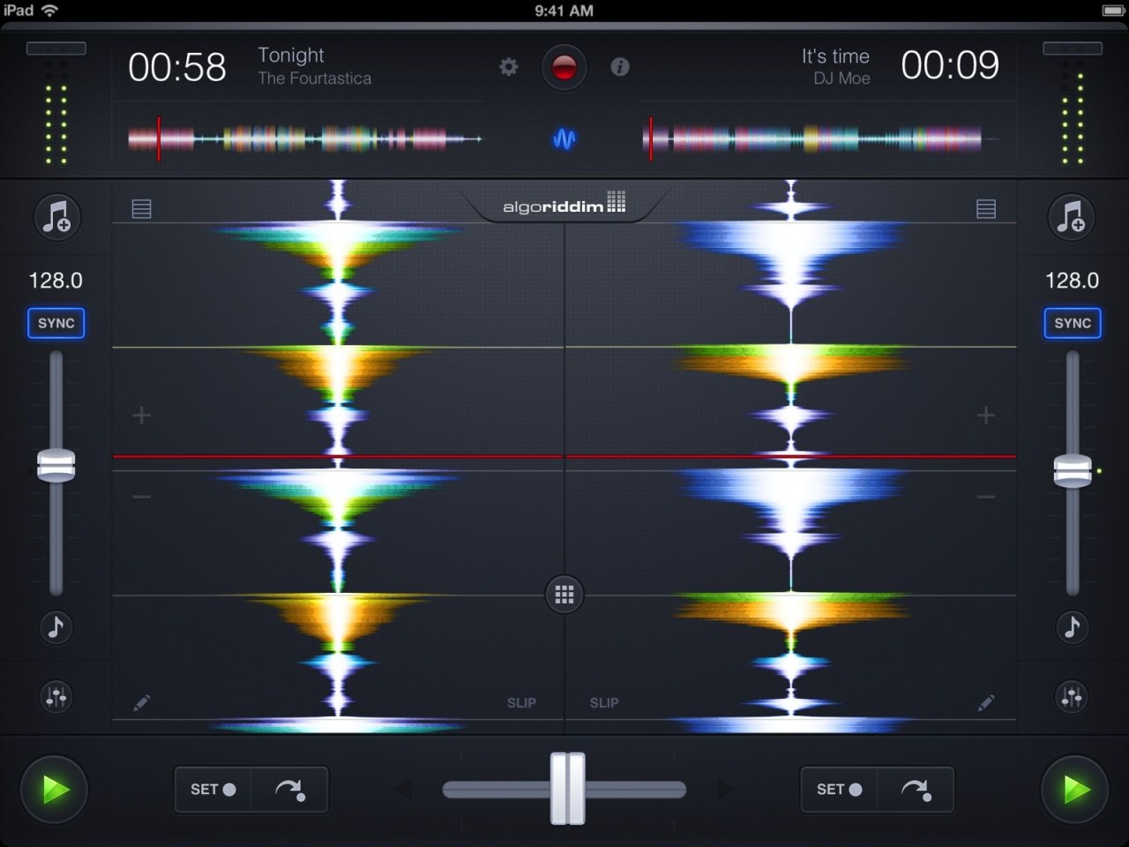Screen dimensions: 1129x847
Task: Expand the left deck track list view
Action: [141, 208]
